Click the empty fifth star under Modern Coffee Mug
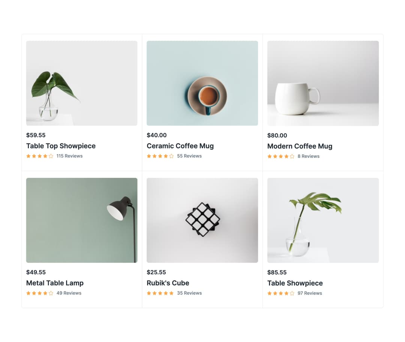Viewport: 405px width, 342px height. pos(292,156)
